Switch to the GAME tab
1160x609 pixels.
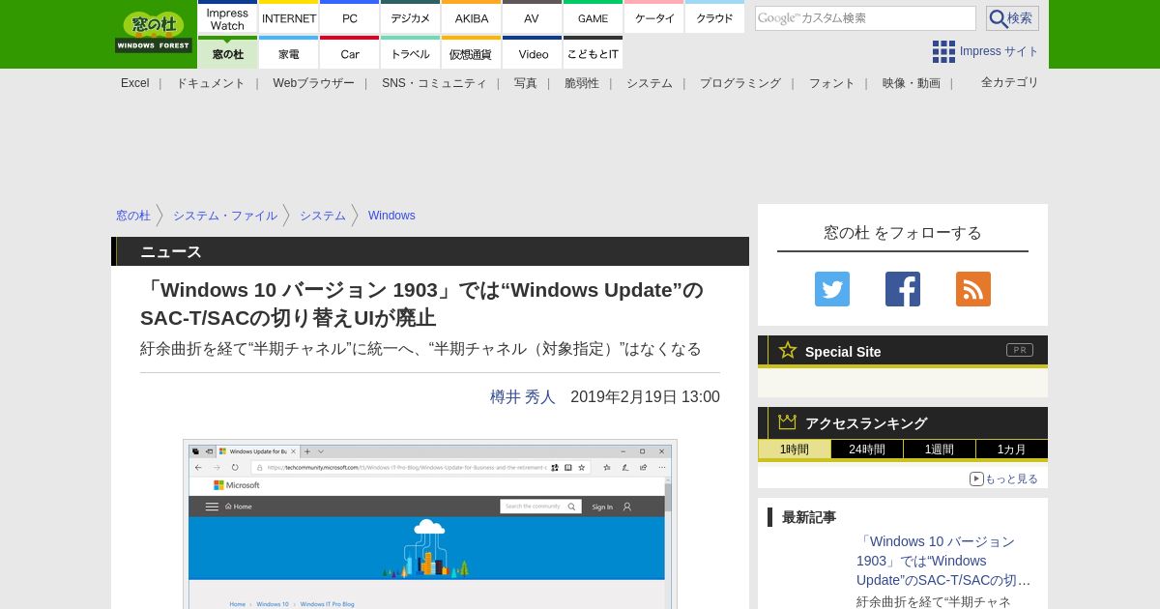click(594, 18)
